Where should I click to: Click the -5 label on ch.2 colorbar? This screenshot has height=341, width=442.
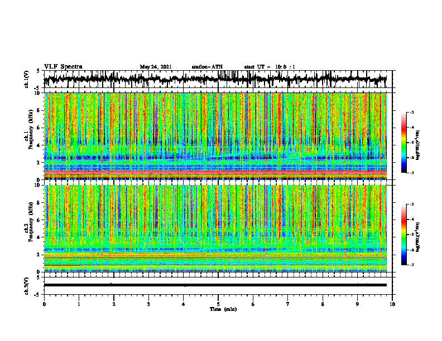click(412, 235)
